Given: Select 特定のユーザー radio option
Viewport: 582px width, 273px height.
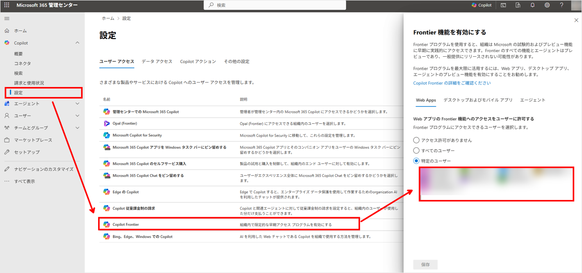Looking at the screenshot, I should (x=416, y=161).
